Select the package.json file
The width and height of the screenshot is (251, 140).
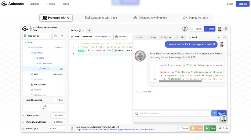click(39, 95)
